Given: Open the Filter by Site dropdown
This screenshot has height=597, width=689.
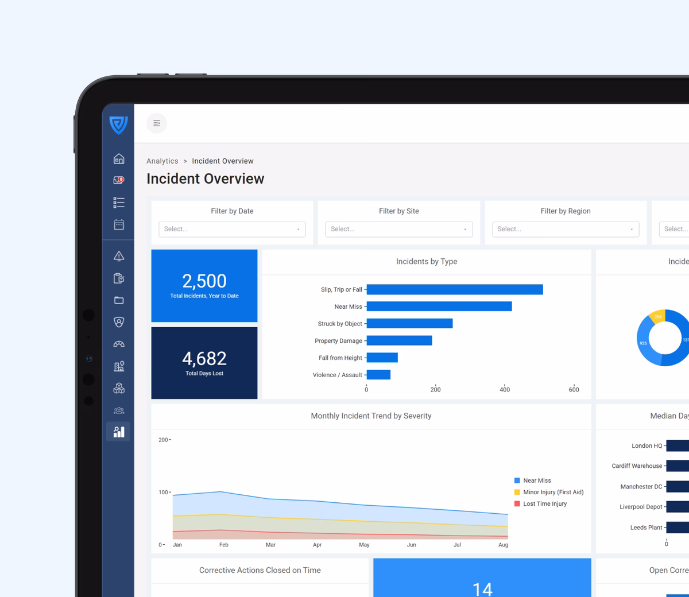Looking at the screenshot, I should [x=399, y=229].
